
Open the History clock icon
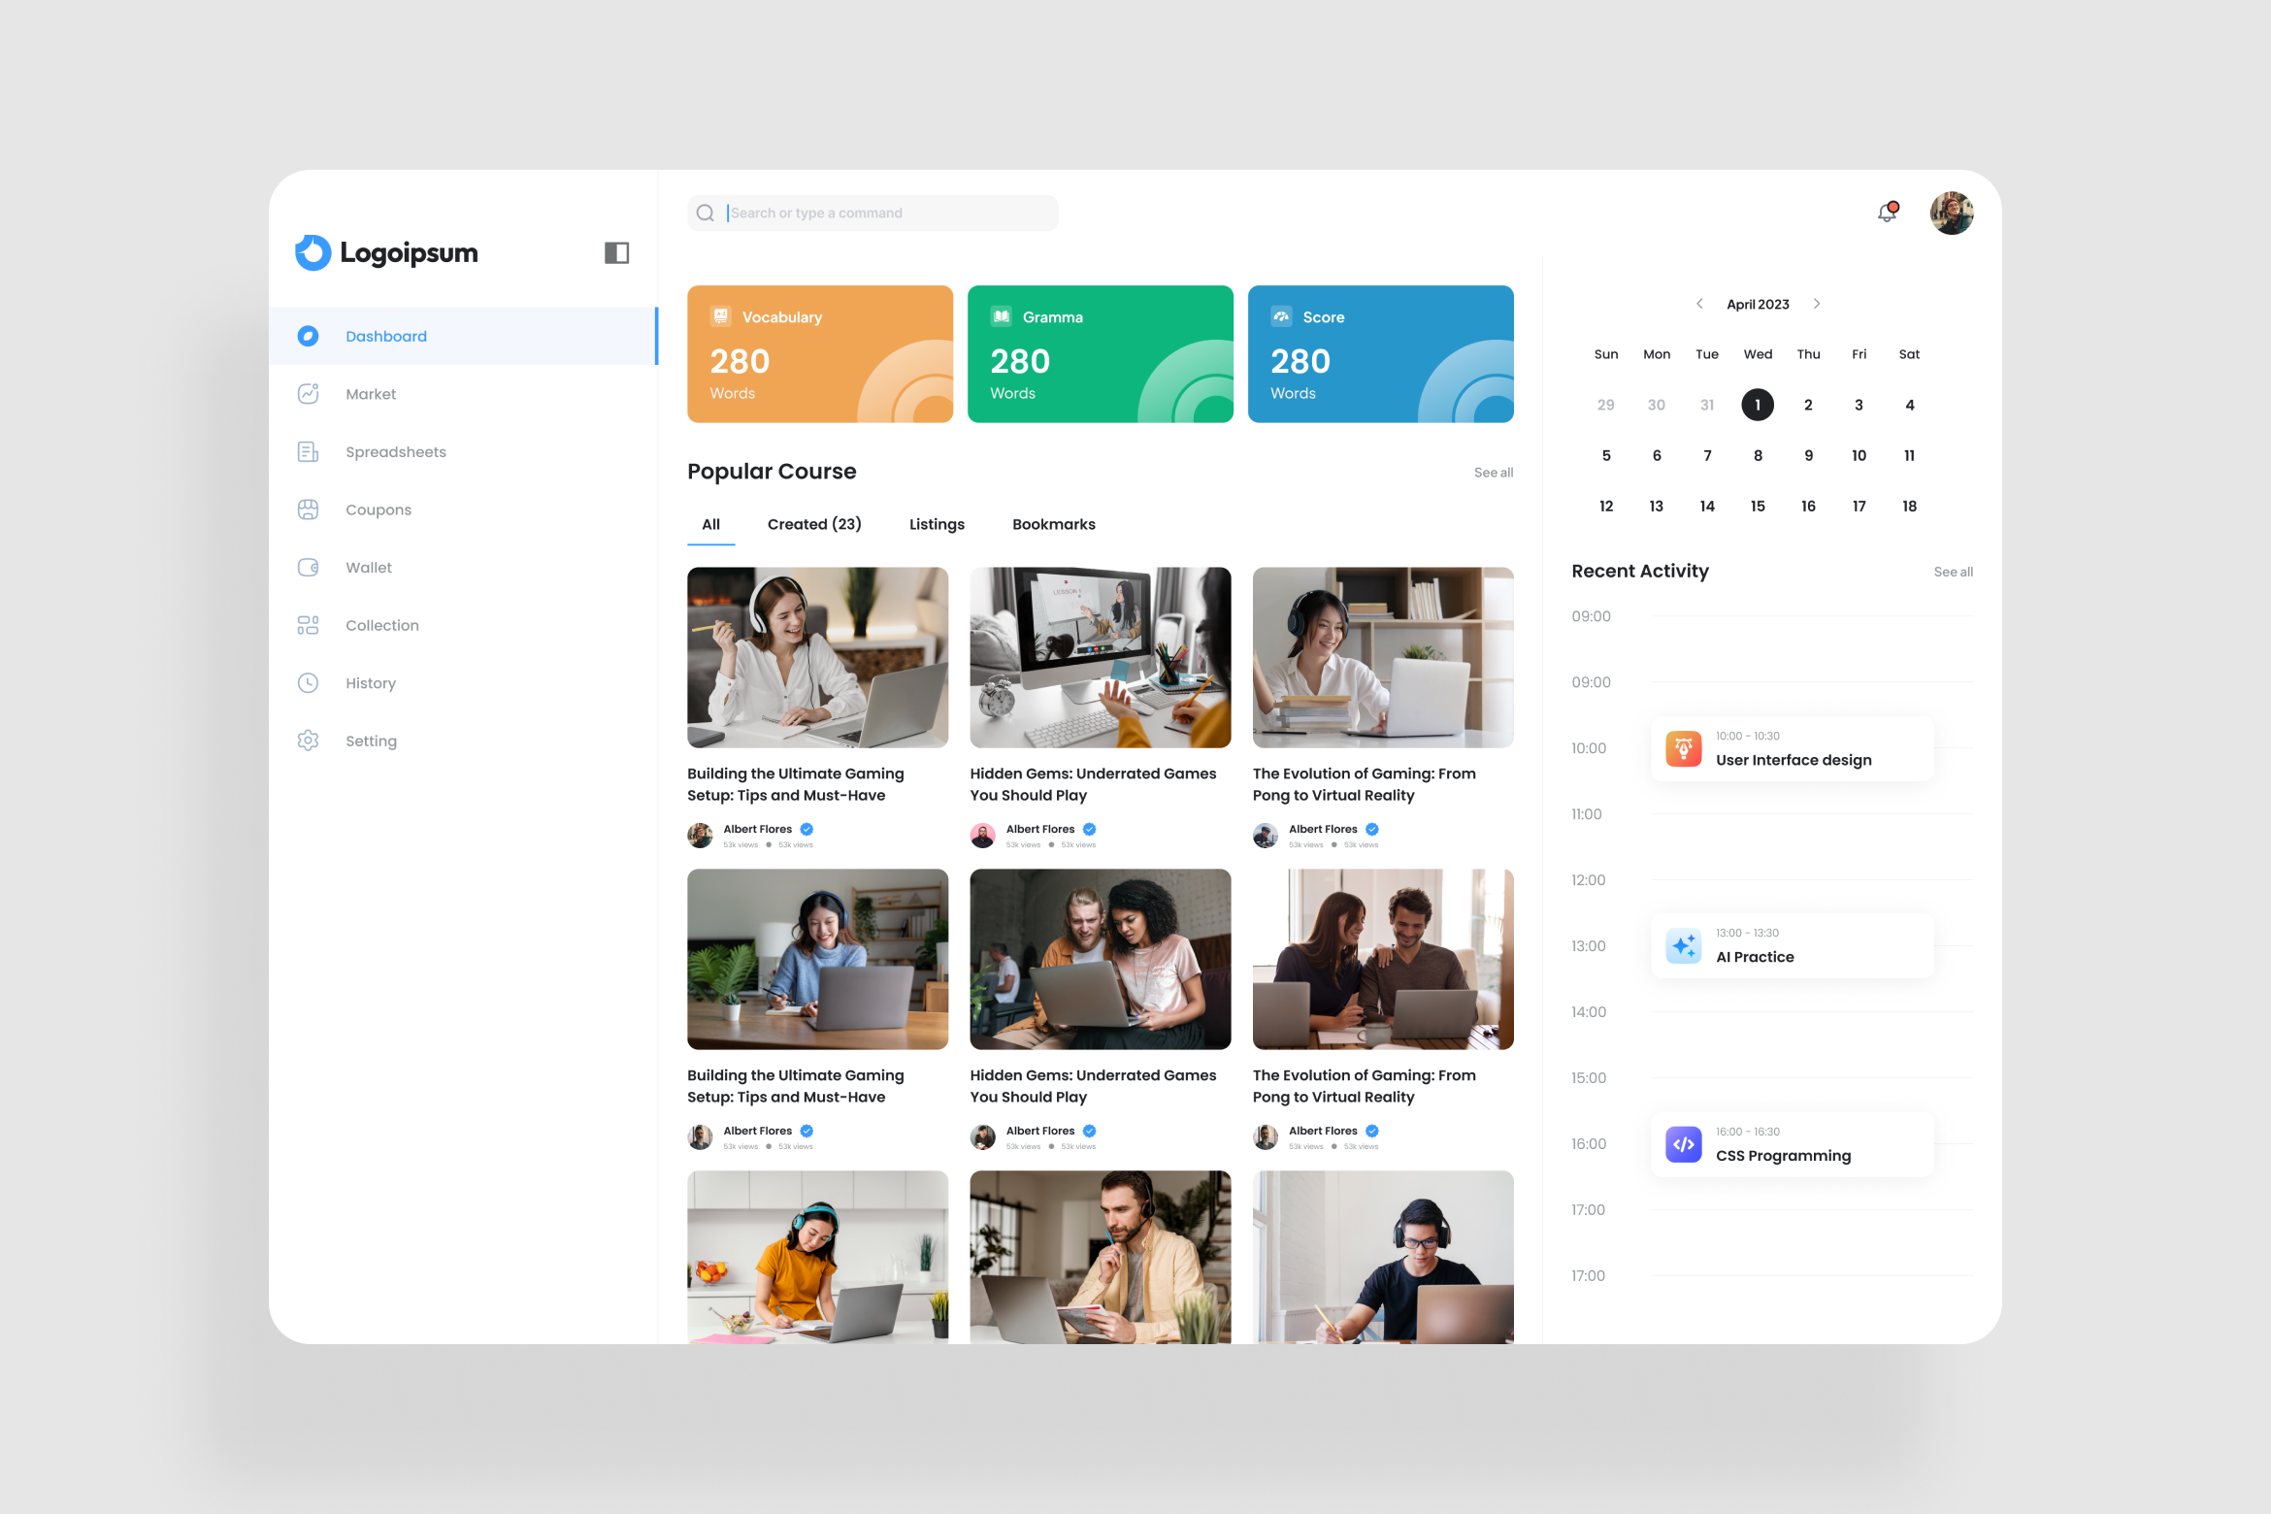tap(309, 683)
